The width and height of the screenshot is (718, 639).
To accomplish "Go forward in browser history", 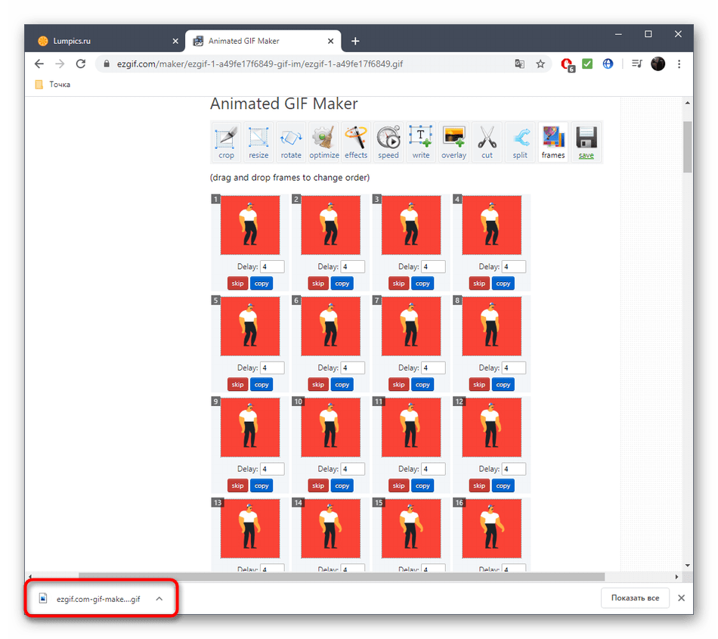I will pyautogui.click(x=60, y=64).
